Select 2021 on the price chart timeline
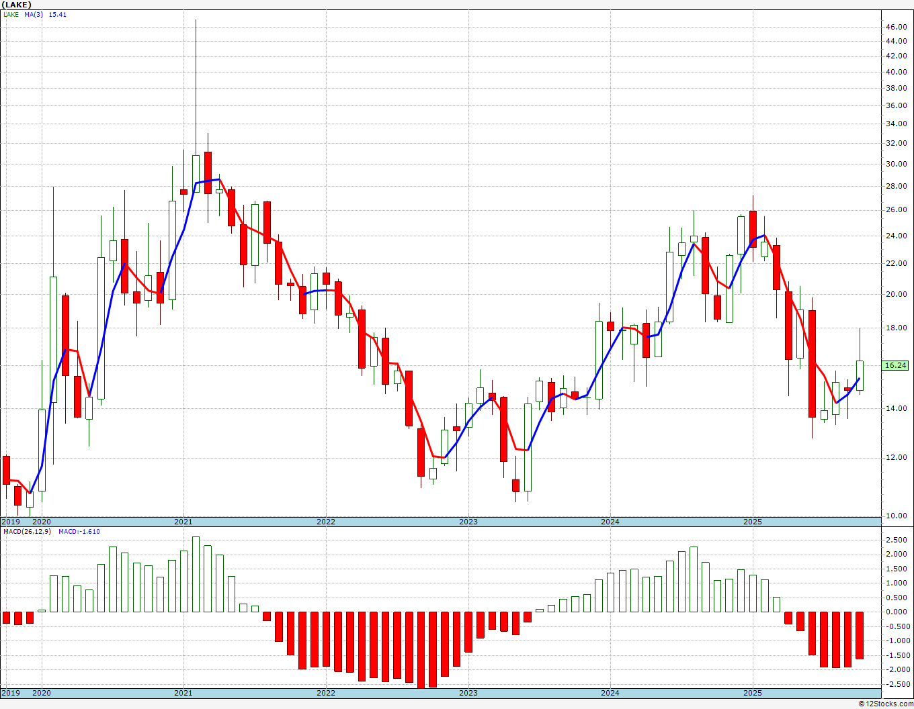This screenshot has width=914, height=709. pos(183,522)
